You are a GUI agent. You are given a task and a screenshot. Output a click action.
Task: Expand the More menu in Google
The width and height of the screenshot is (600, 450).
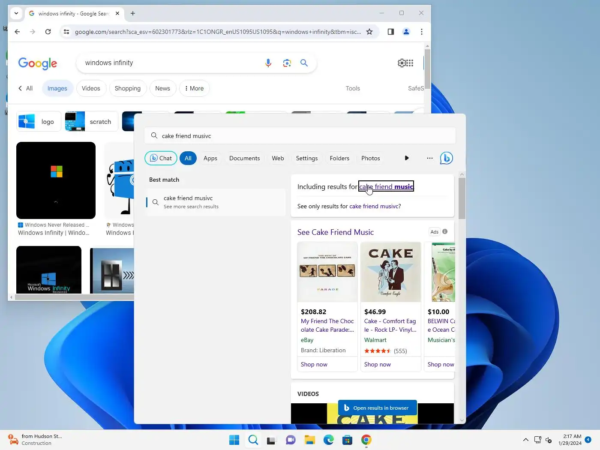click(194, 88)
